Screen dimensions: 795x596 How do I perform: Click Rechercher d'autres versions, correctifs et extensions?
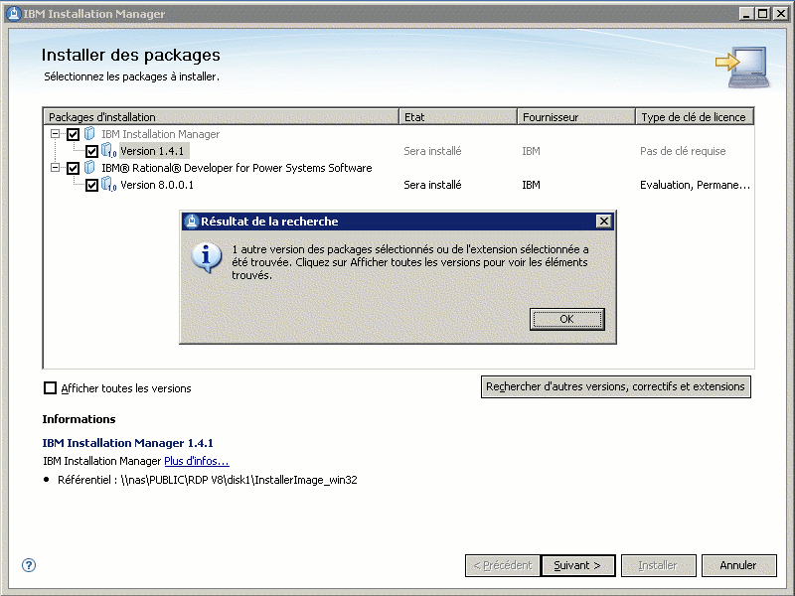coord(615,386)
